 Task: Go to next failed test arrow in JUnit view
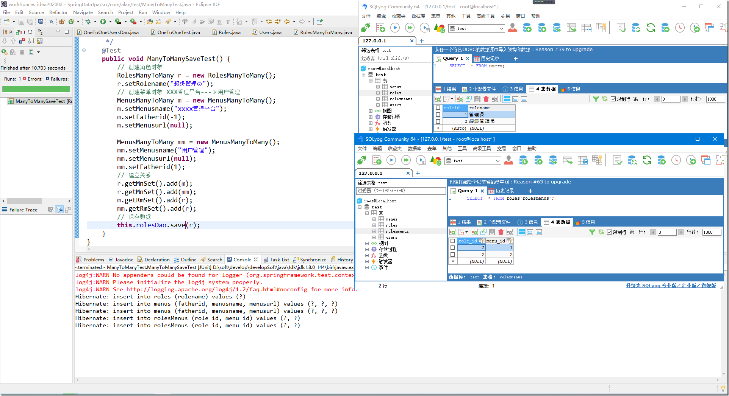tap(5, 41)
